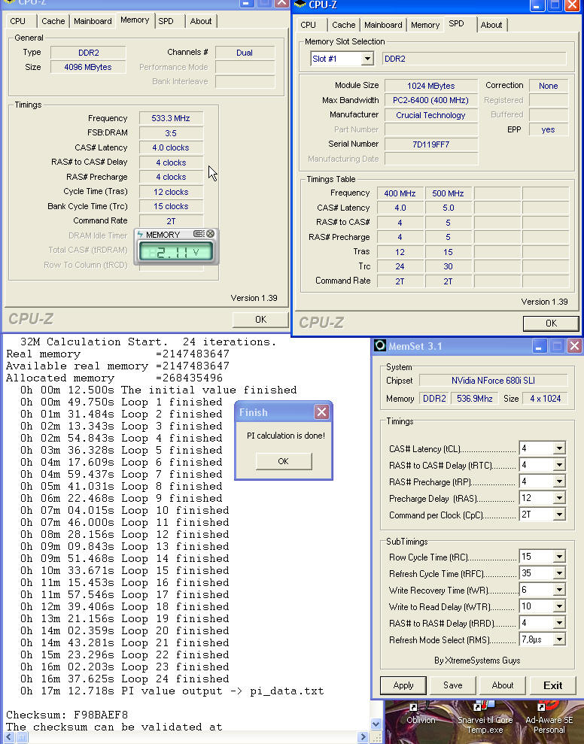Close the MEMORY voltage widget
The width and height of the screenshot is (584, 744).
tap(210, 234)
